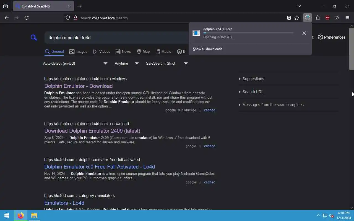The height and width of the screenshot is (221, 354).
Task: Expand the Search URL section
Action: pyautogui.click(x=251, y=92)
